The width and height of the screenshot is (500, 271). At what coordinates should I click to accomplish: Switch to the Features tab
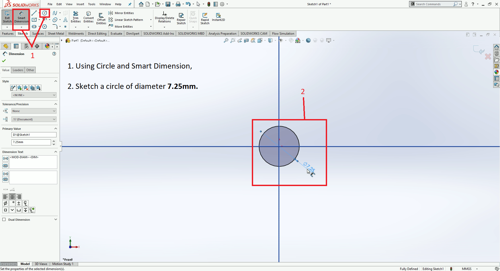[8, 34]
